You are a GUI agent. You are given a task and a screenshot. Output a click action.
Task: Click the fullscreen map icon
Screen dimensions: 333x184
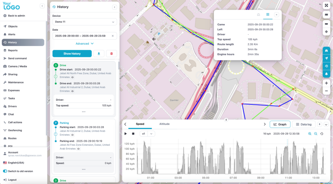pos(326,5)
